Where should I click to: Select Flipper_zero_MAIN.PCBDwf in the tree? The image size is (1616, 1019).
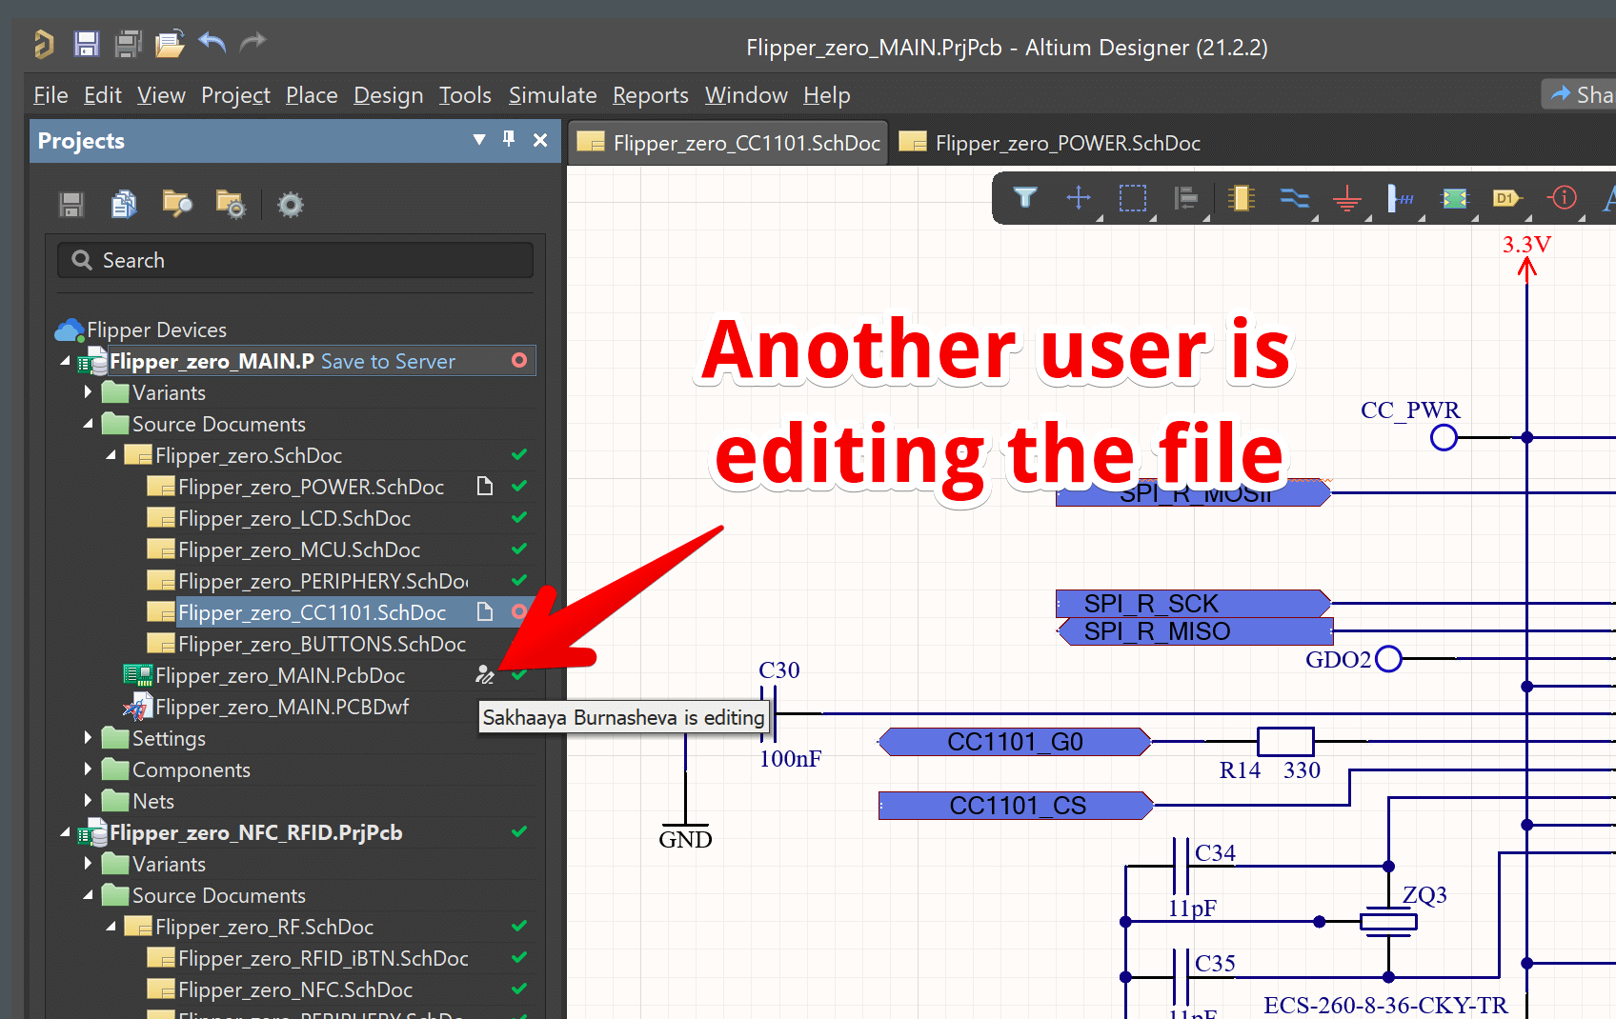(282, 707)
